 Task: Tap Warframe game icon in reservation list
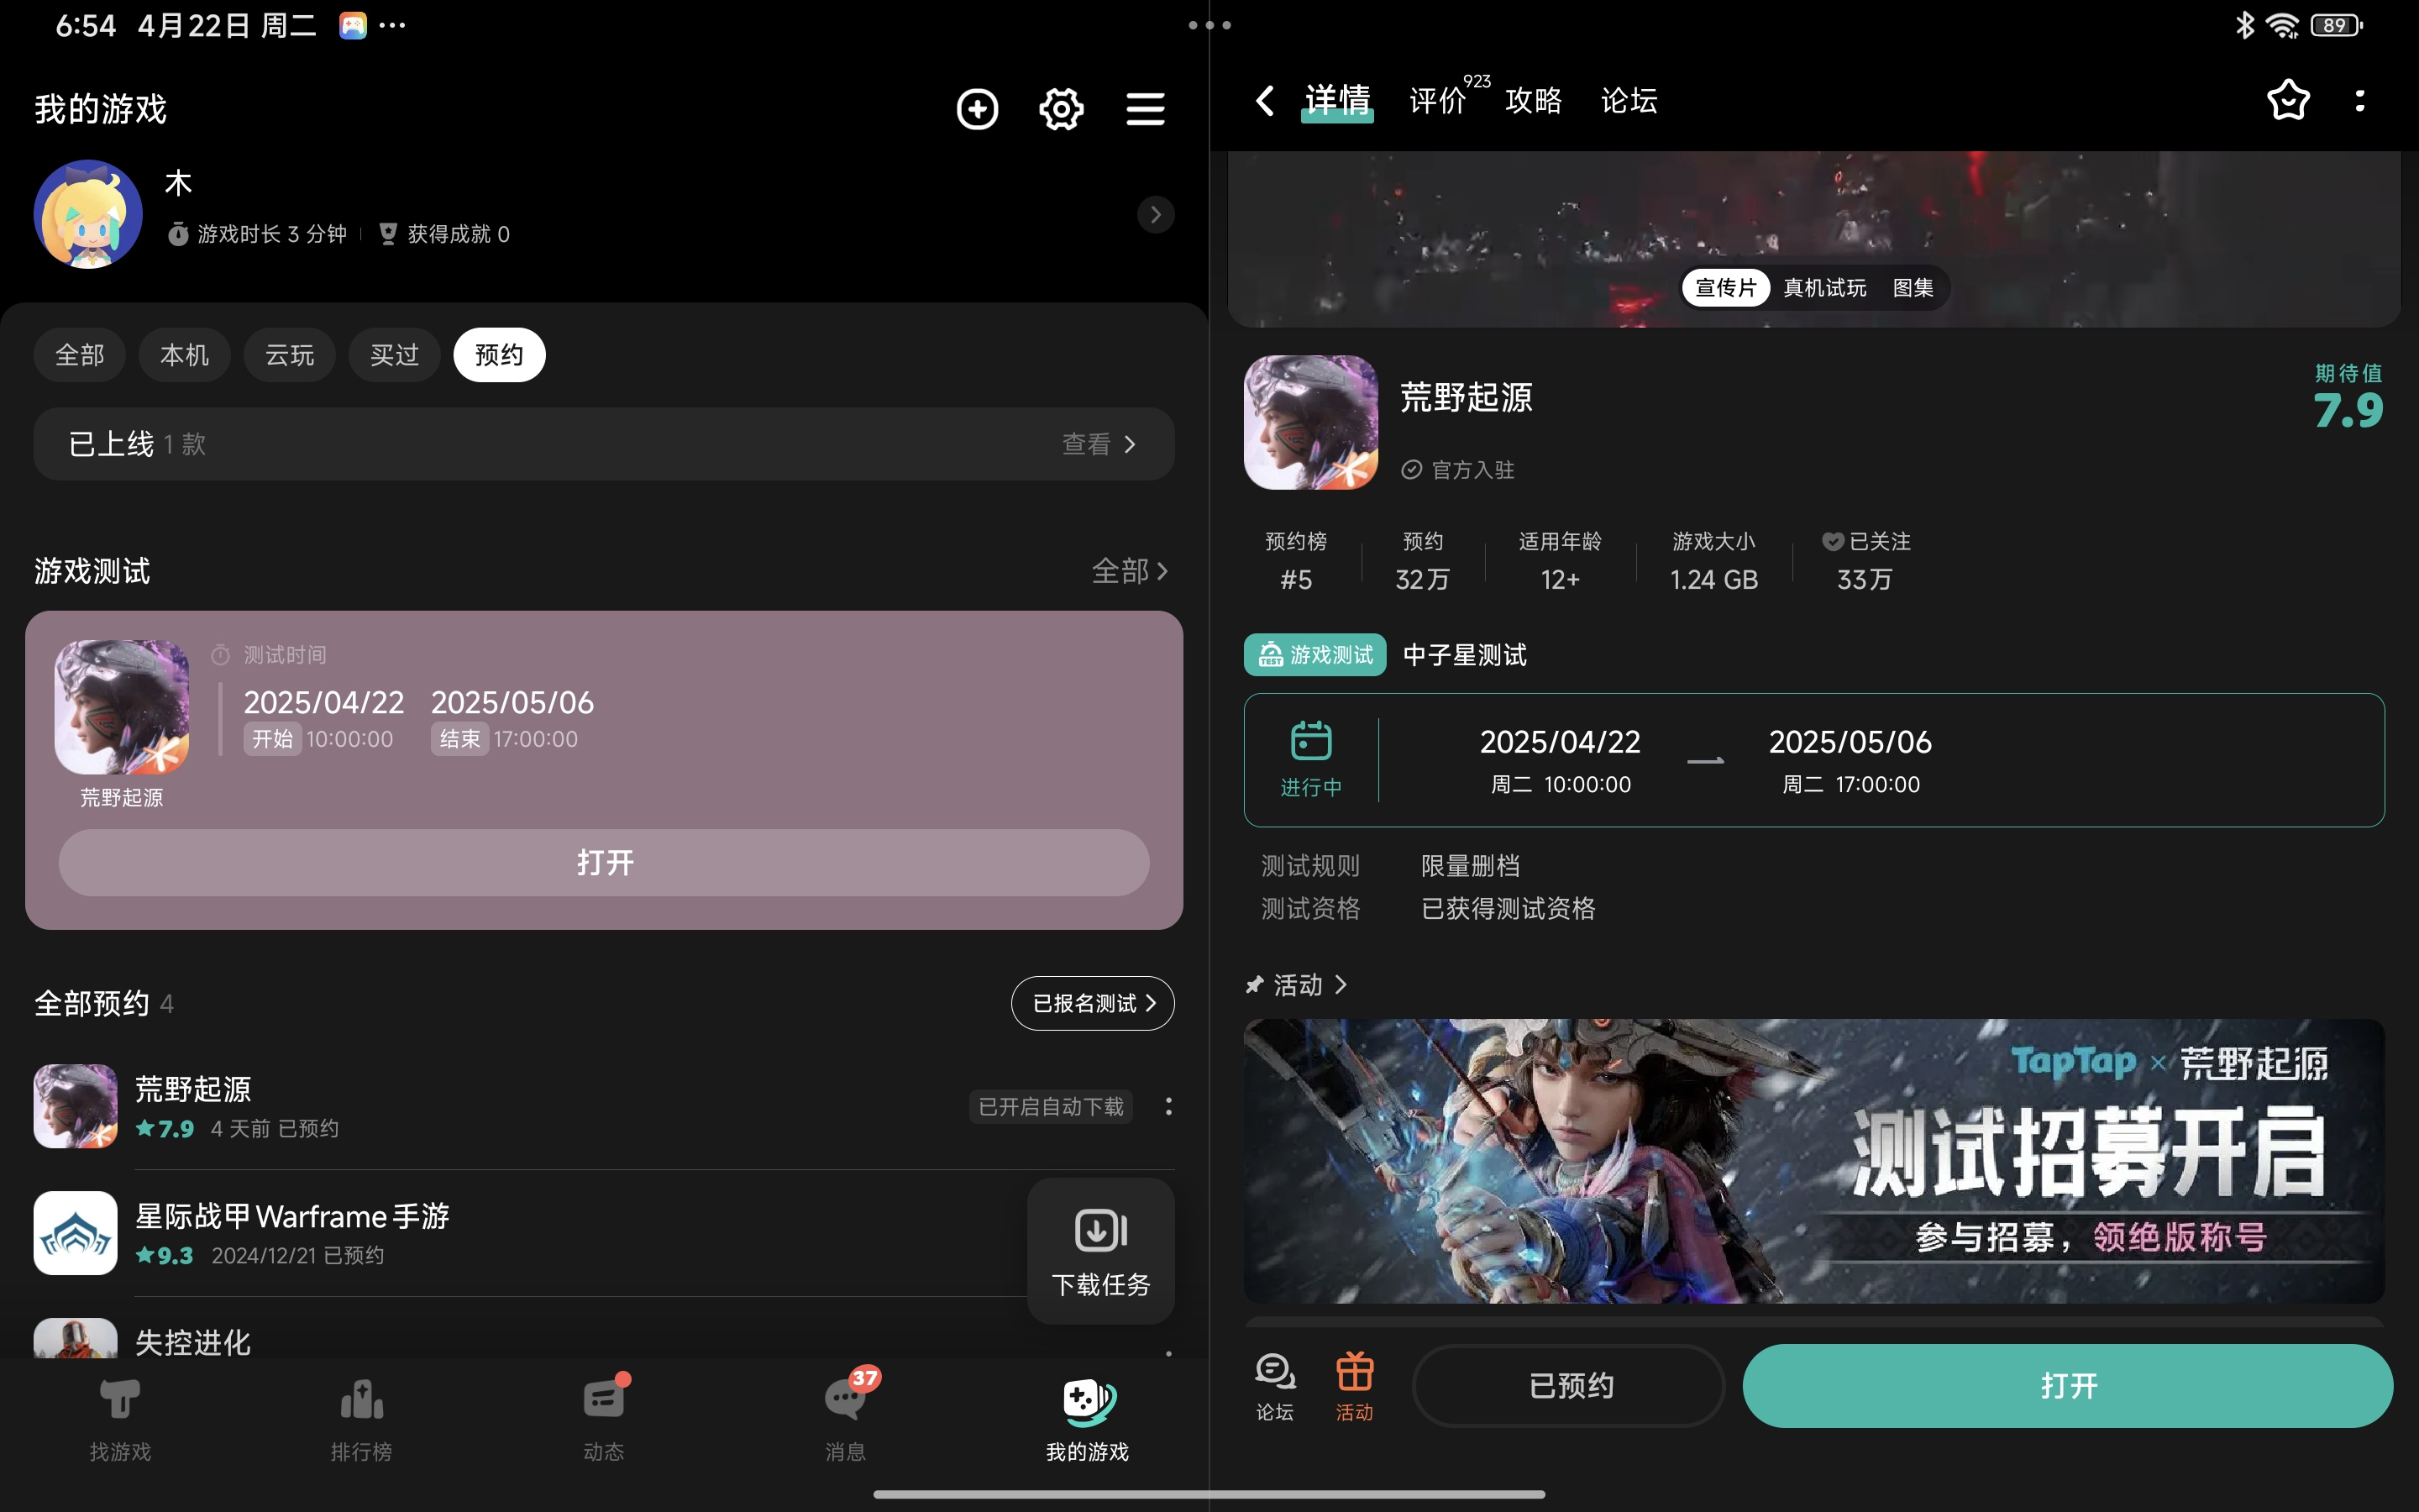click(x=76, y=1233)
